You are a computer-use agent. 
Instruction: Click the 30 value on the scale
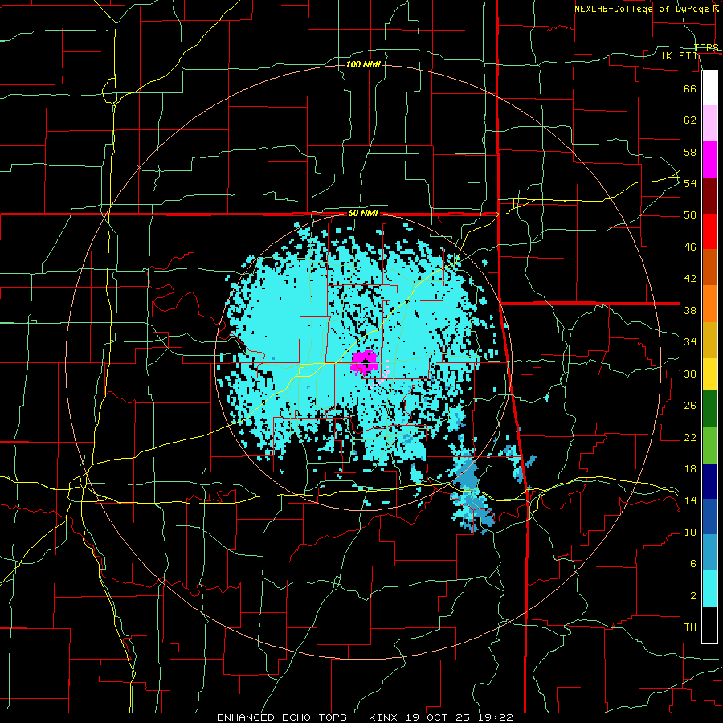(690, 374)
